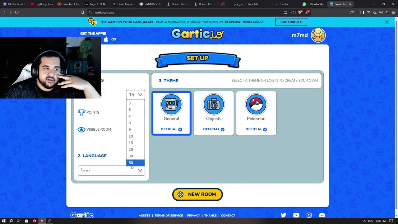The height and width of the screenshot is (224, 398).
Task: Open Firefox from taskbar
Action: pyautogui.click(x=34, y=221)
